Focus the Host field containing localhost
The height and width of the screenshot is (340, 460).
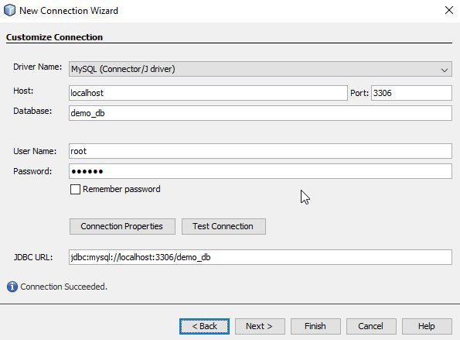pyautogui.click(x=208, y=93)
